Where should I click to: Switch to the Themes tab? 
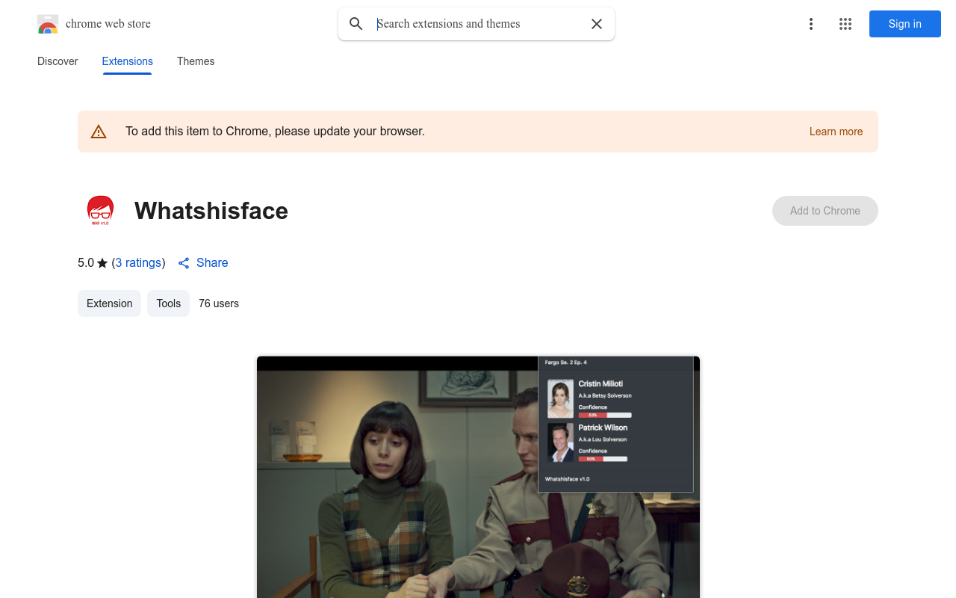(x=196, y=61)
